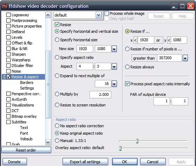196x166 pixels.
Task: Select the Multiply by radio button
Action: tap(57, 94)
